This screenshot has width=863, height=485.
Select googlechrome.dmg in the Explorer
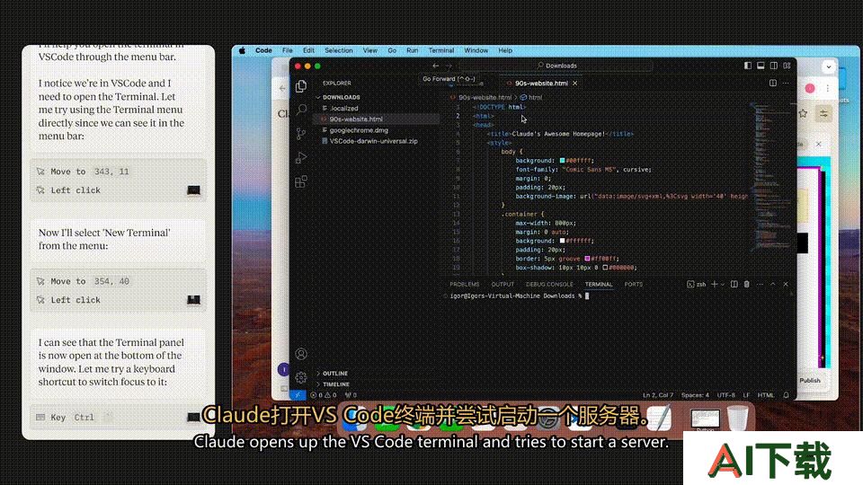[359, 130]
